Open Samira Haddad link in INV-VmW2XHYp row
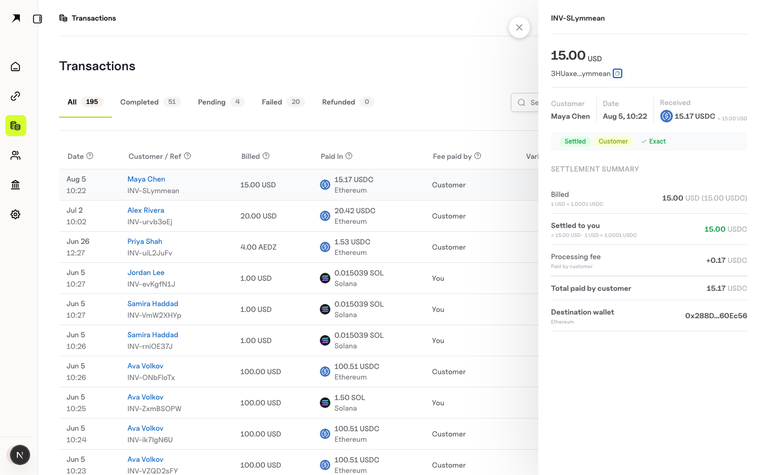 click(x=153, y=303)
